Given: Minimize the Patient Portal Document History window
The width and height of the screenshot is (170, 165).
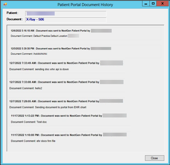Looking at the screenshot, I should click(x=146, y=4).
